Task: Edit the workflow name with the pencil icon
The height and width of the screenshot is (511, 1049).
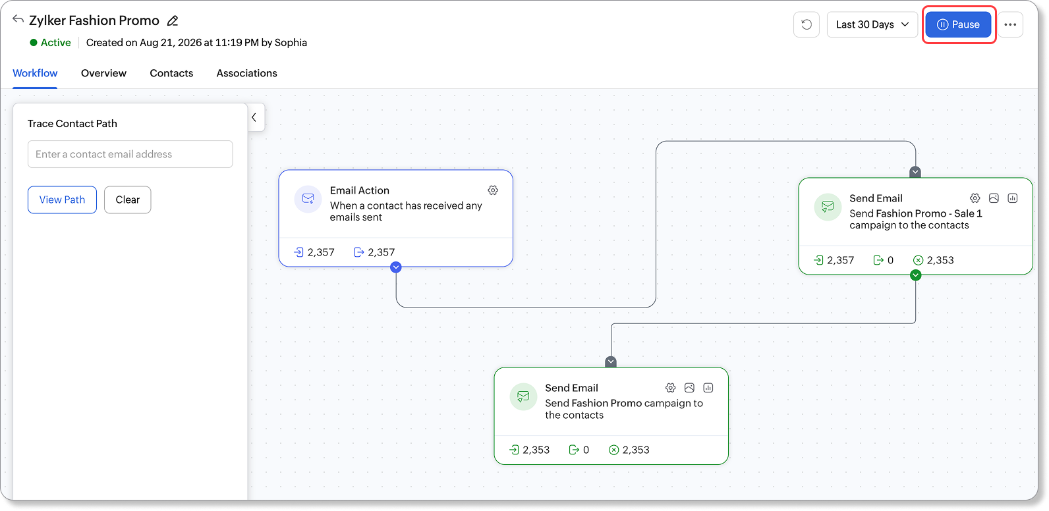Action: (x=173, y=21)
